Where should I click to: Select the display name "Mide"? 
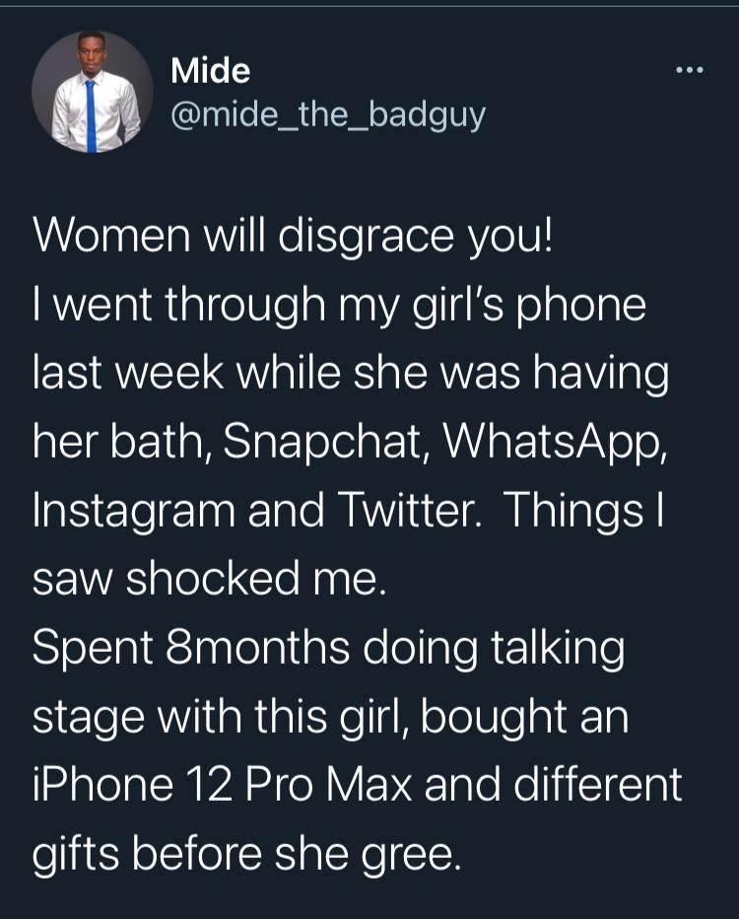pyautogui.click(x=210, y=70)
